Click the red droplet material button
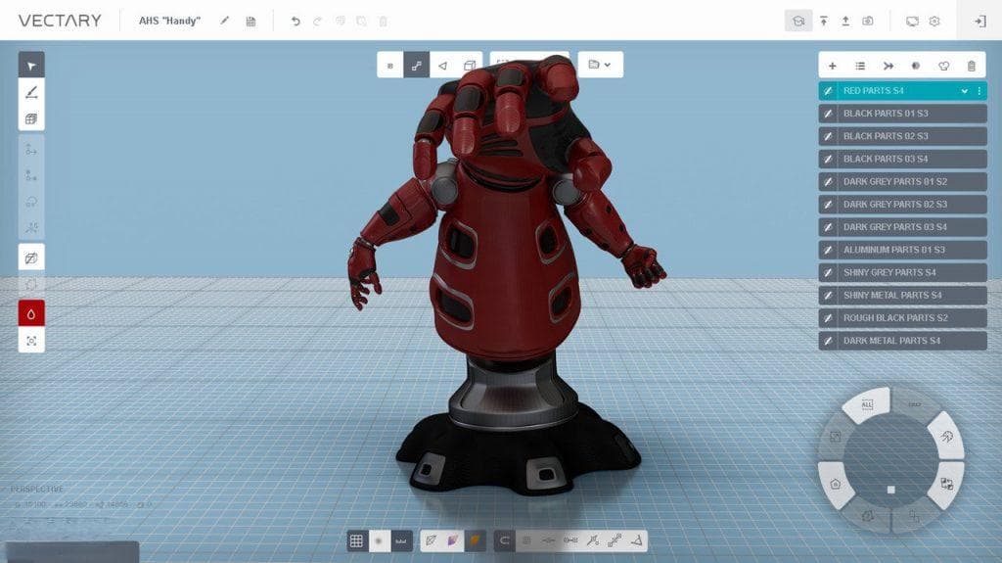The height and width of the screenshot is (563, 1002). [x=31, y=313]
